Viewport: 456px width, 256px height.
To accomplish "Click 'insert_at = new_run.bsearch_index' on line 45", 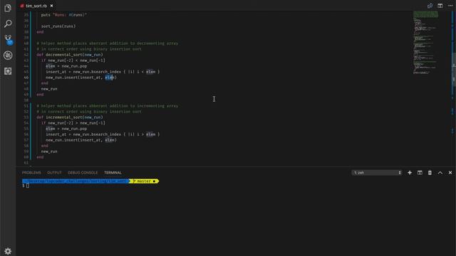I will point(83,72).
